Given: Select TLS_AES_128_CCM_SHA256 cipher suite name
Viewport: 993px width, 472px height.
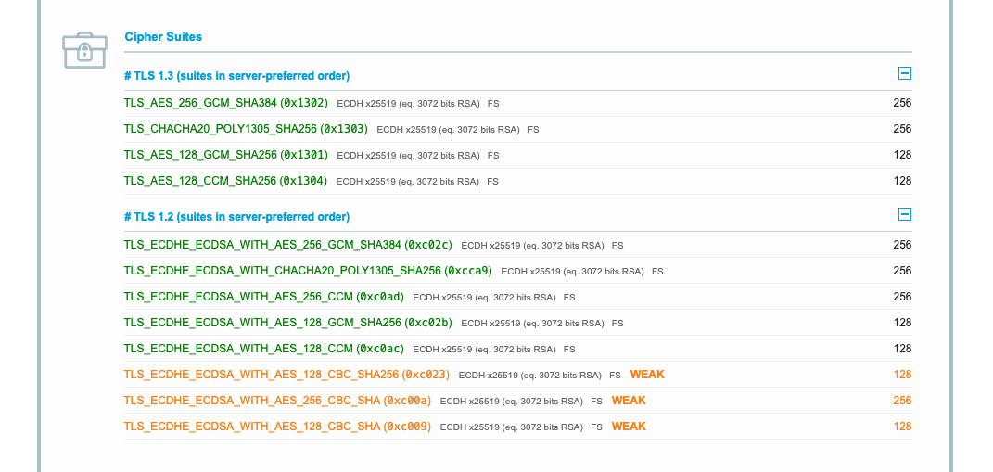Looking at the screenshot, I should [225, 181].
